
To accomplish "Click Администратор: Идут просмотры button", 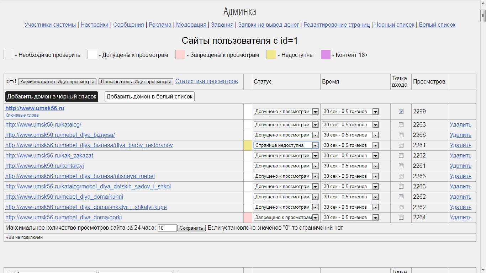I will coord(57,81).
